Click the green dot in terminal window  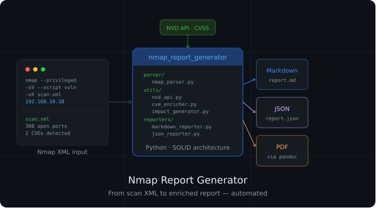tap(43, 70)
